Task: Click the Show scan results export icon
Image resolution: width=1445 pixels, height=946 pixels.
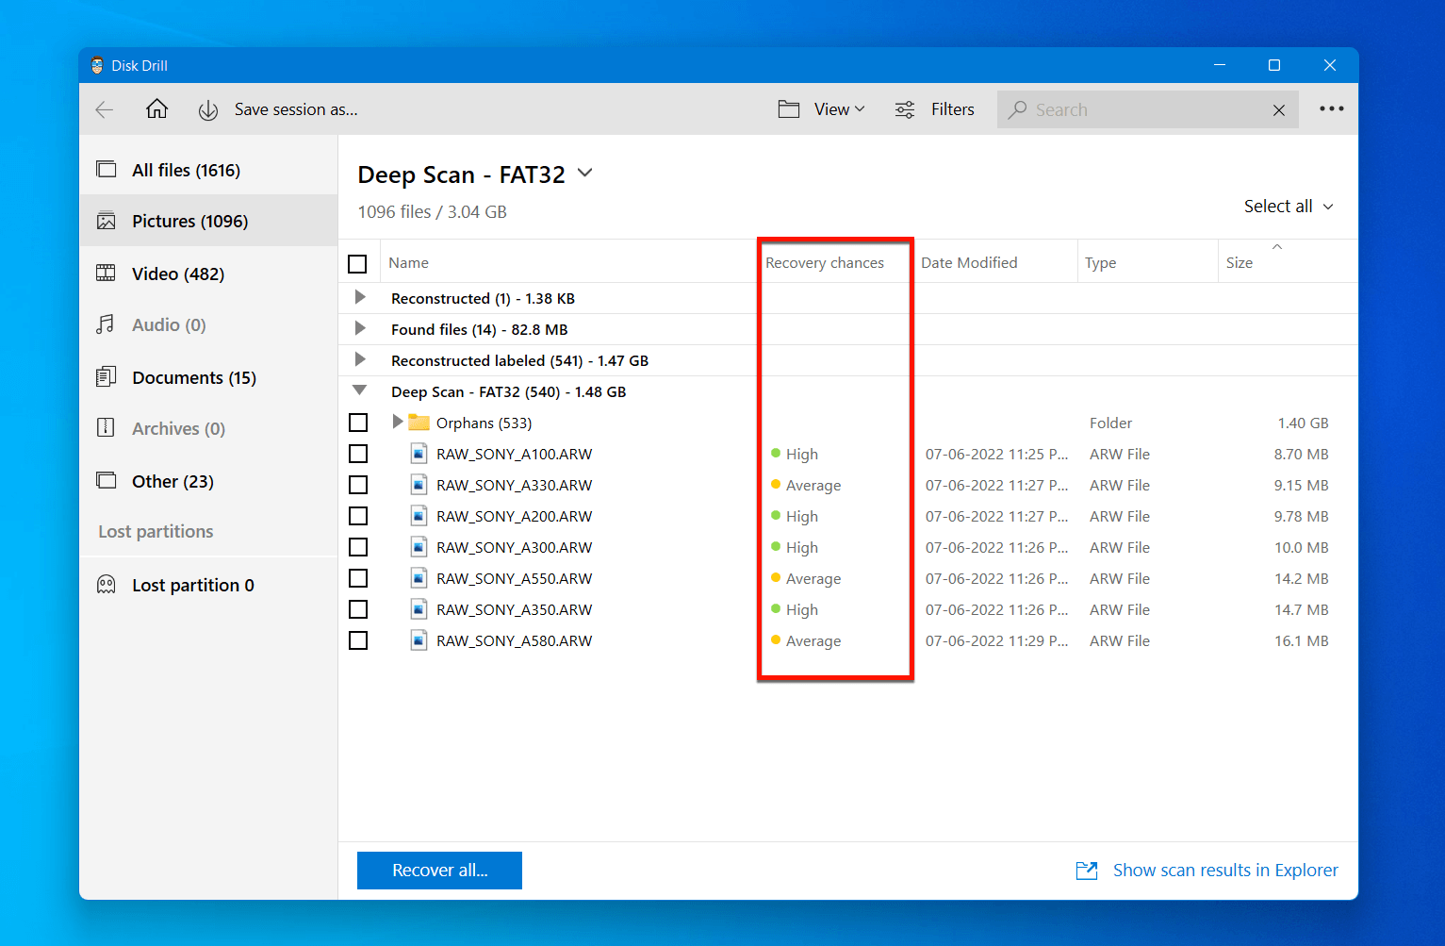Action: point(1087,871)
